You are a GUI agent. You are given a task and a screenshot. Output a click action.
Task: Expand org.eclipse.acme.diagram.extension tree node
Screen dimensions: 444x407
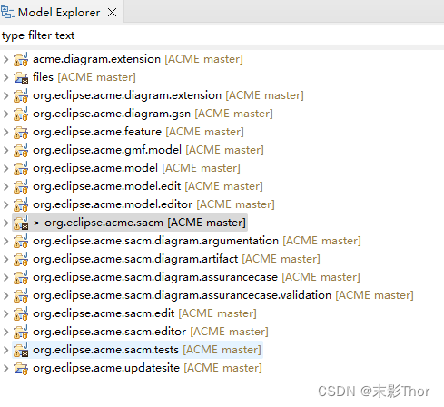coord(5,95)
